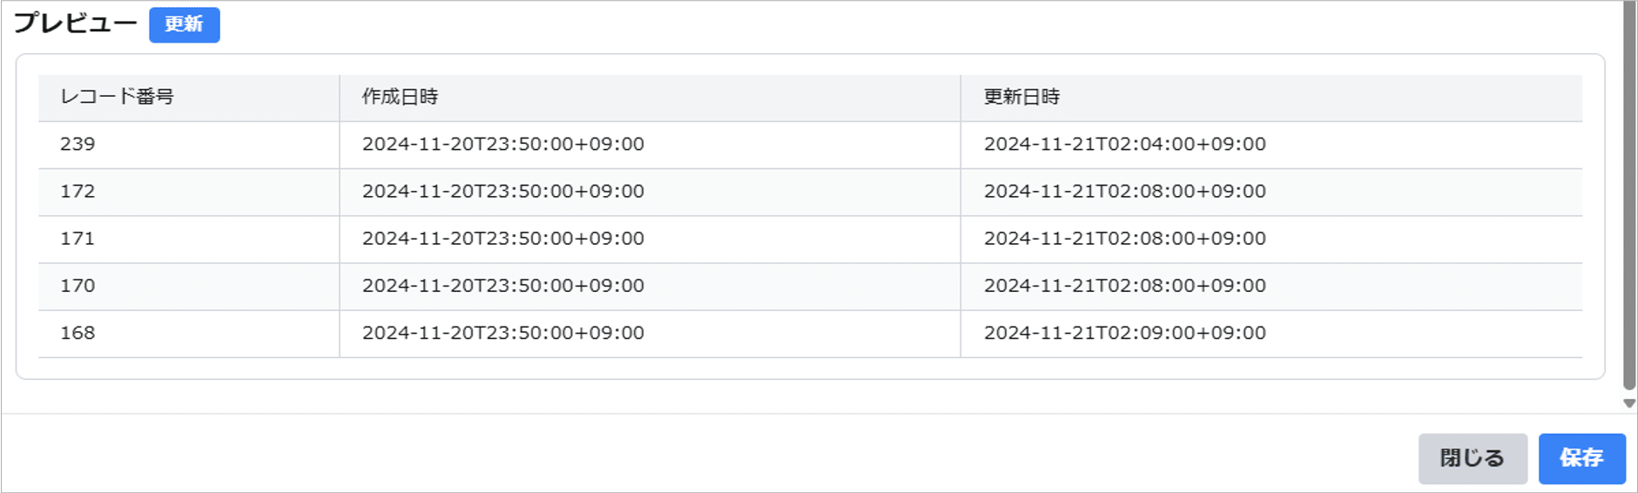Screen dimensions: 1638x493
Task: Click the 作成日時 column header
Action: pos(400,97)
